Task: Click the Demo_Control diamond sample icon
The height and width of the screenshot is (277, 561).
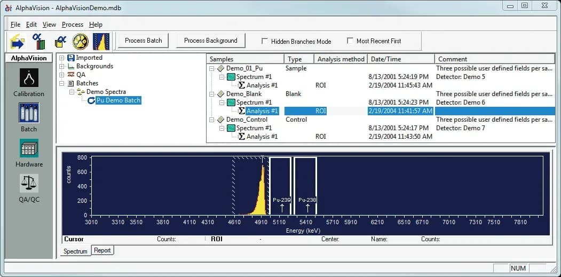Action: coord(221,120)
